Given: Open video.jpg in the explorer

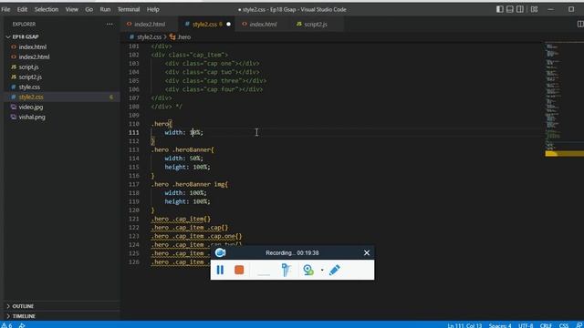Looking at the screenshot, I should 31,108.
